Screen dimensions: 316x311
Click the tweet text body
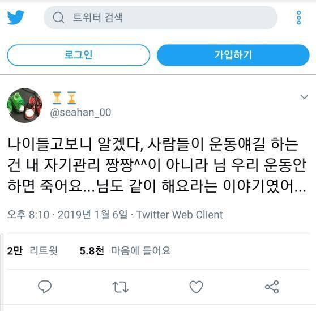[x=157, y=165]
